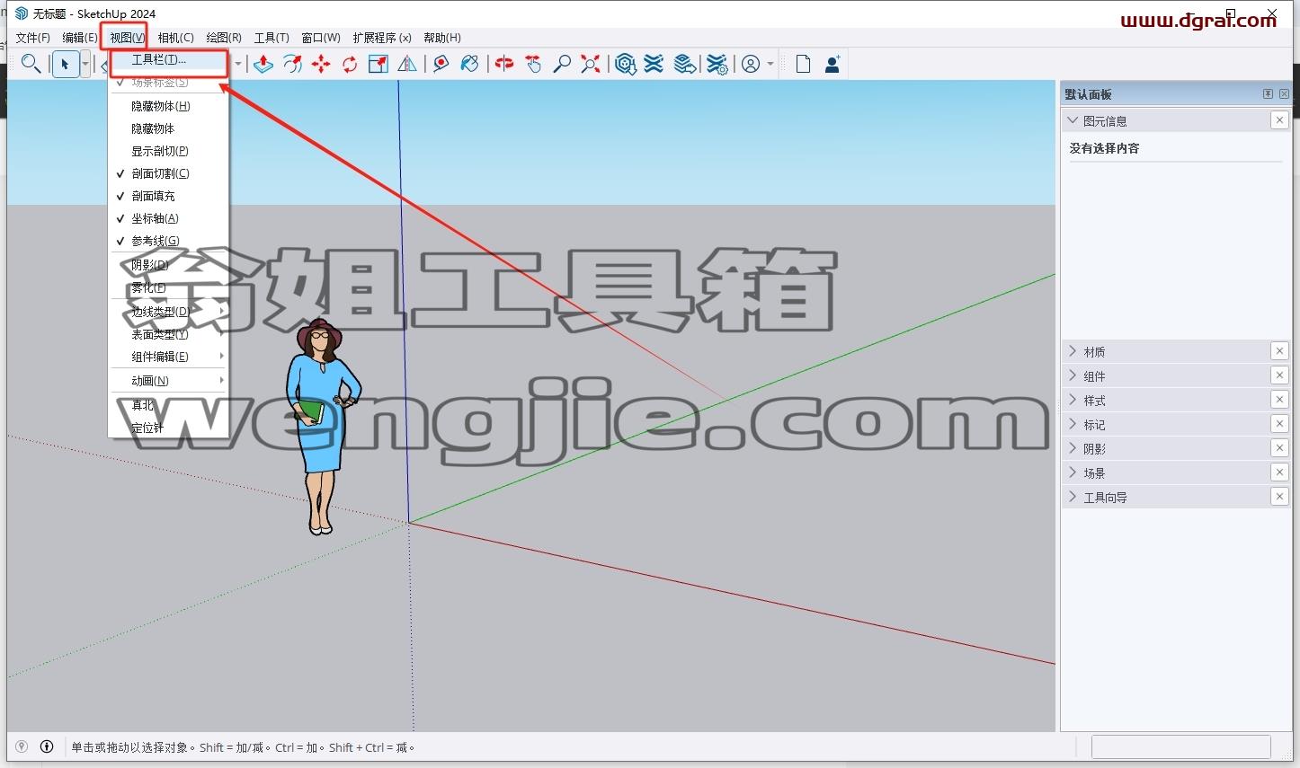Open the Extension Warehouse icon
The image size is (1300, 768).
(654, 64)
